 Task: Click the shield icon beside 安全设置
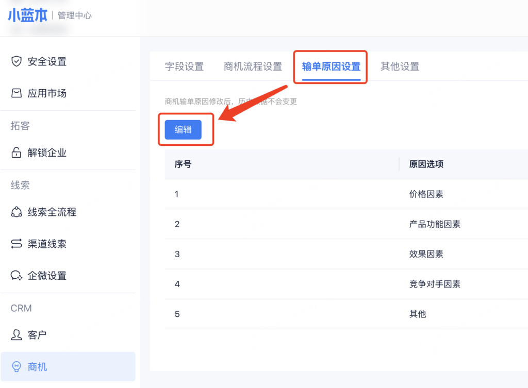tap(16, 61)
